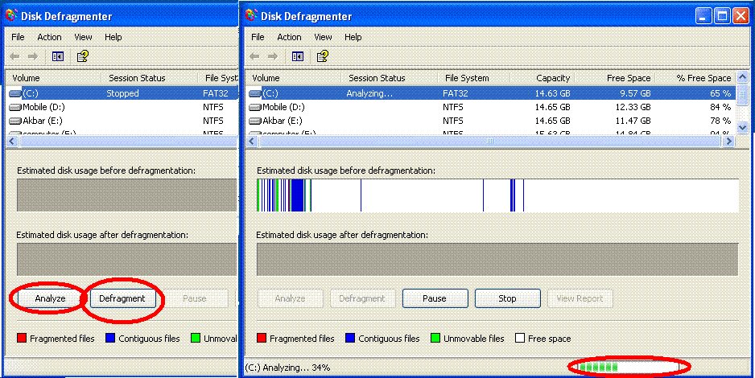This screenshot has width=755, height=378.
Task: Click red Fragmented files swatch, right window
Action: pos(262,338)
